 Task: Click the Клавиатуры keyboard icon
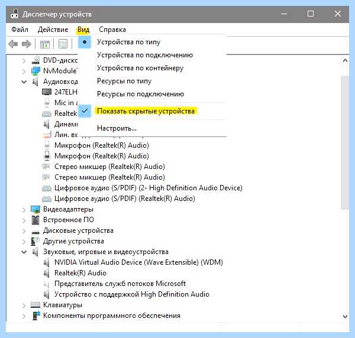click(x=35, y=305)
